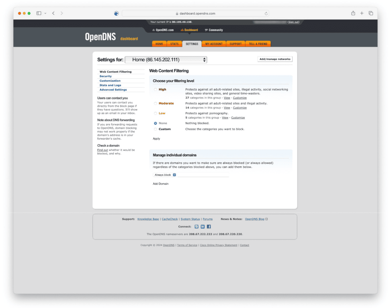The width and height of the screenshot is (392, 308).
Task: Select the Low filtering level radio
Action: click(155, 114)
